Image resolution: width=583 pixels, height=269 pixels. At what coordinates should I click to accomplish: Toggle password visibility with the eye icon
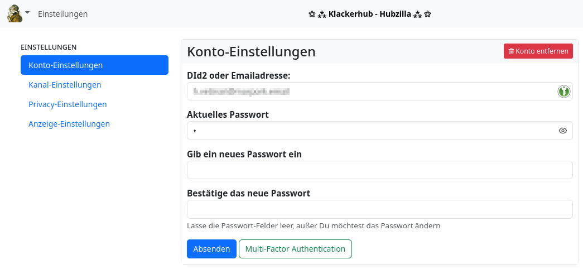(563, 131)
